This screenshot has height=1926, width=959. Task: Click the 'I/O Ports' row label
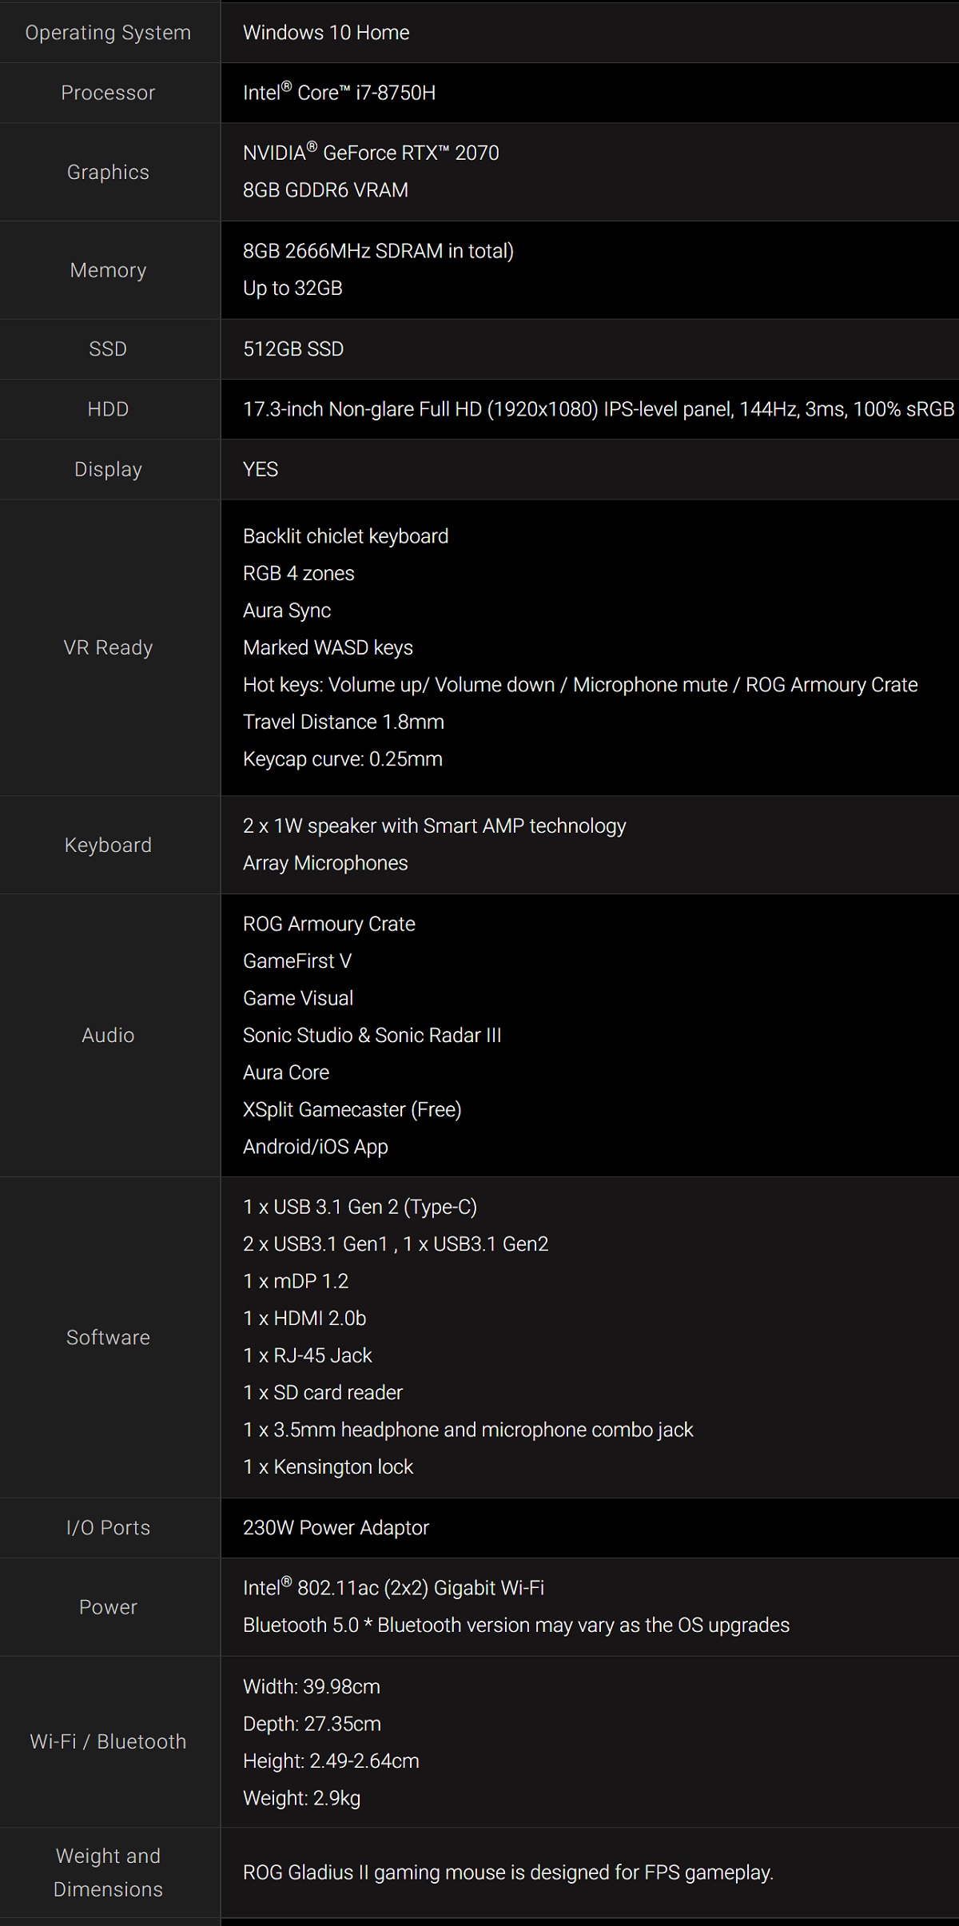pyautogui.click(x=108, y=1527)
